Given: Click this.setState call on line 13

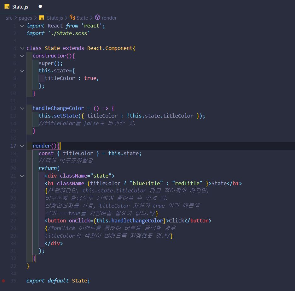Looking at the screenshot, I should point(58,116).
